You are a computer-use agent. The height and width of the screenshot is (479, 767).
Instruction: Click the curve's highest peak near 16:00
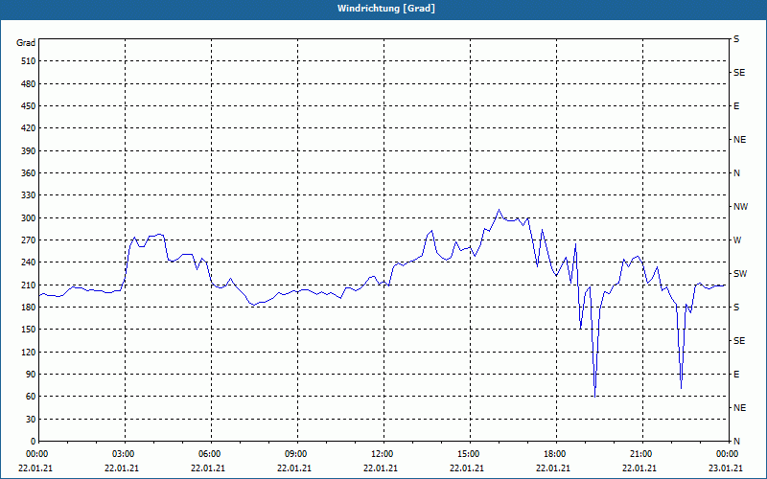tap(499, 210)
